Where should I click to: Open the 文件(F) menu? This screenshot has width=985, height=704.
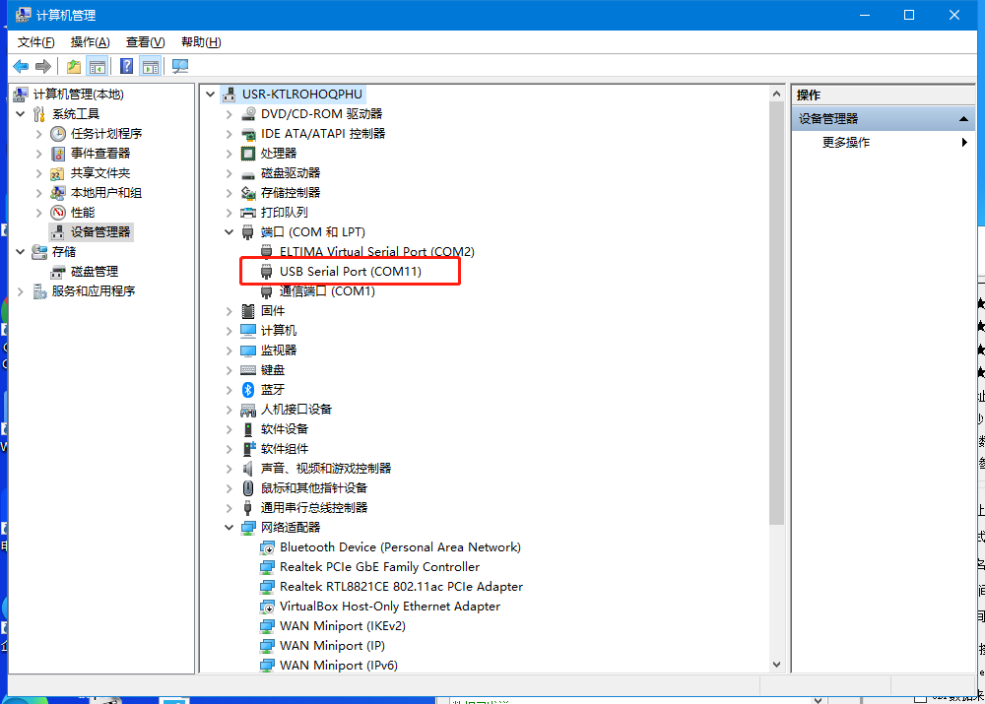[36, 41]
